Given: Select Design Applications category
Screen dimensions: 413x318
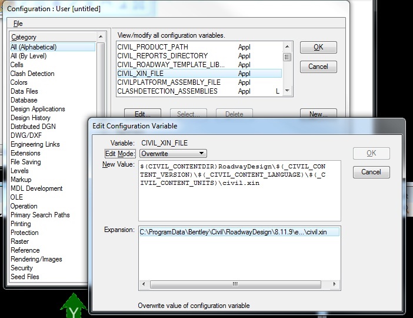Looking at the screenshot, I should click(38, 109).
